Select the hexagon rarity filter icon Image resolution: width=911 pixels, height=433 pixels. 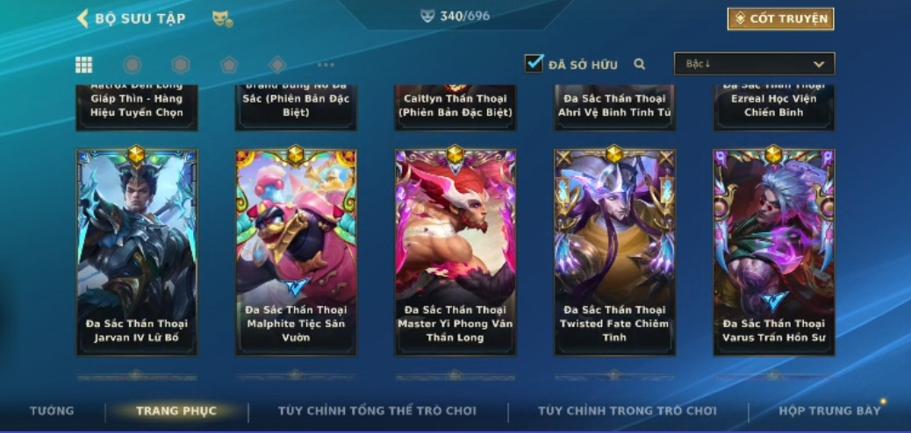point(181,65)
